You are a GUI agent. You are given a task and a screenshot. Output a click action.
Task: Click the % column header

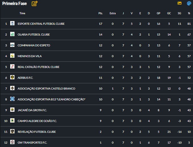coord(189,13)
